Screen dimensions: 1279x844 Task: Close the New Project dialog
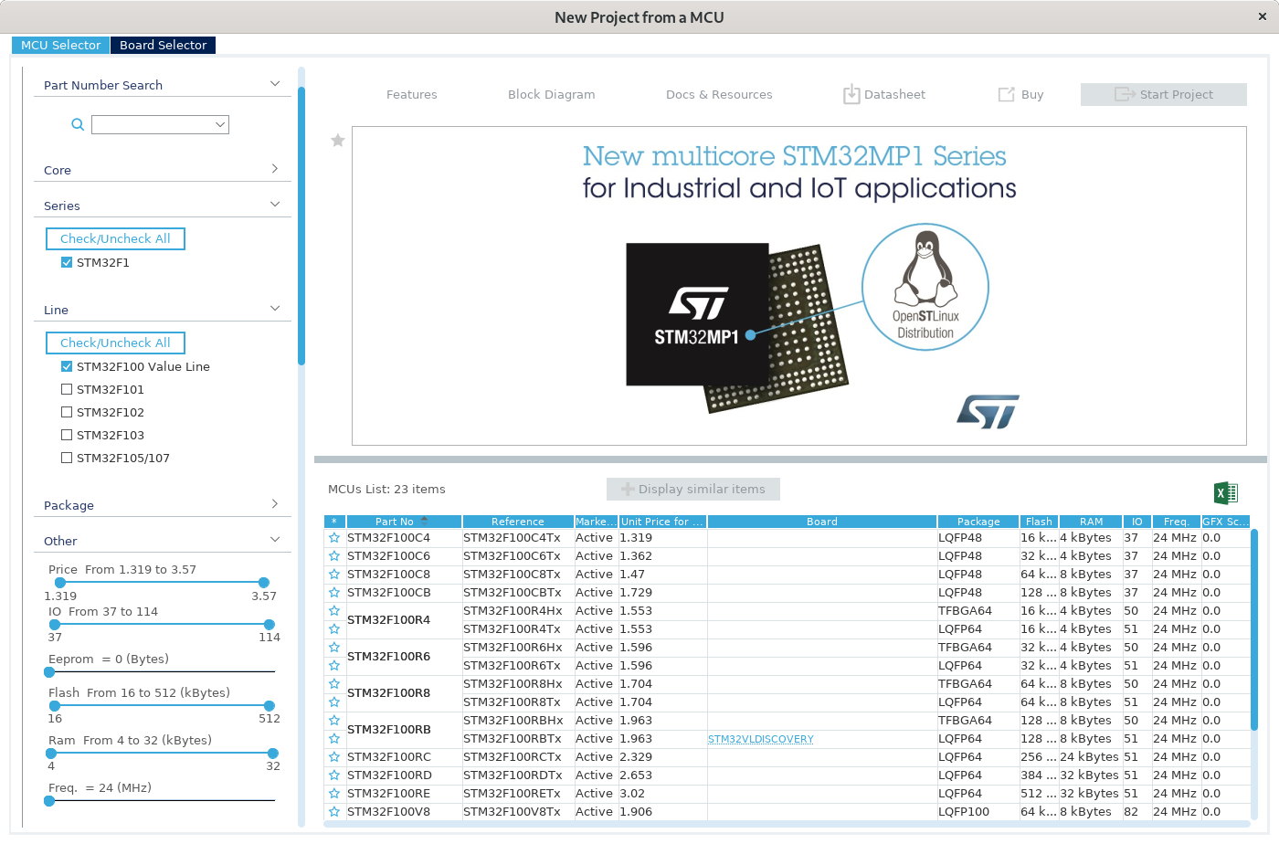pyautogui.click(x=1263, y=16)
